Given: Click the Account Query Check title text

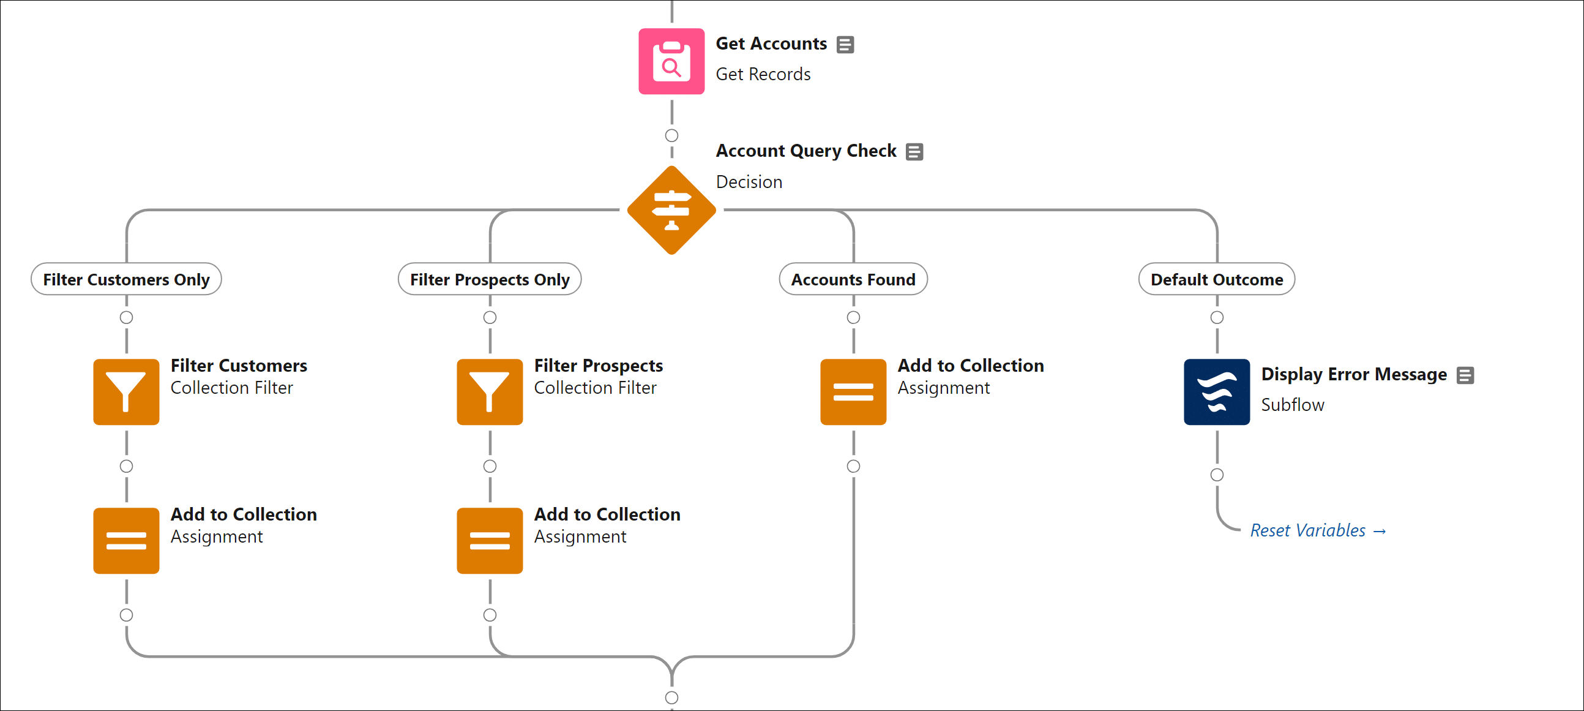Looking at the screenshot, I should pos(805,151).
